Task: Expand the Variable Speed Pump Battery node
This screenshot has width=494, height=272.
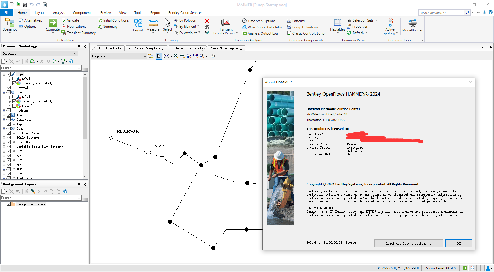Action: click(x=4, y=147)
